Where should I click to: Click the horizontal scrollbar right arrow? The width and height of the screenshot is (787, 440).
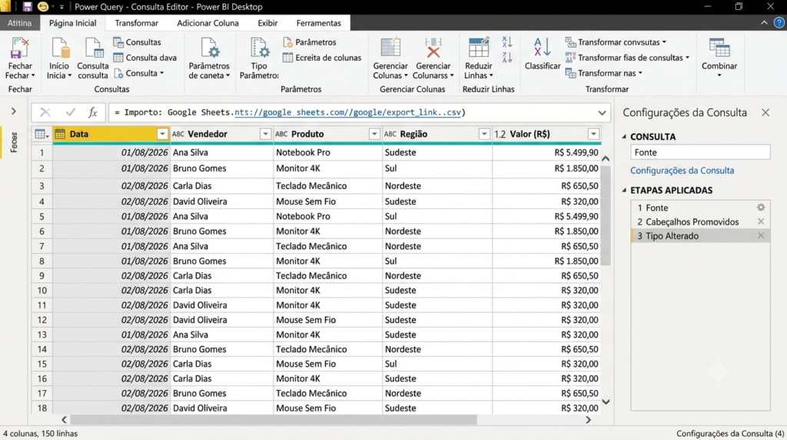pos(588,419)
